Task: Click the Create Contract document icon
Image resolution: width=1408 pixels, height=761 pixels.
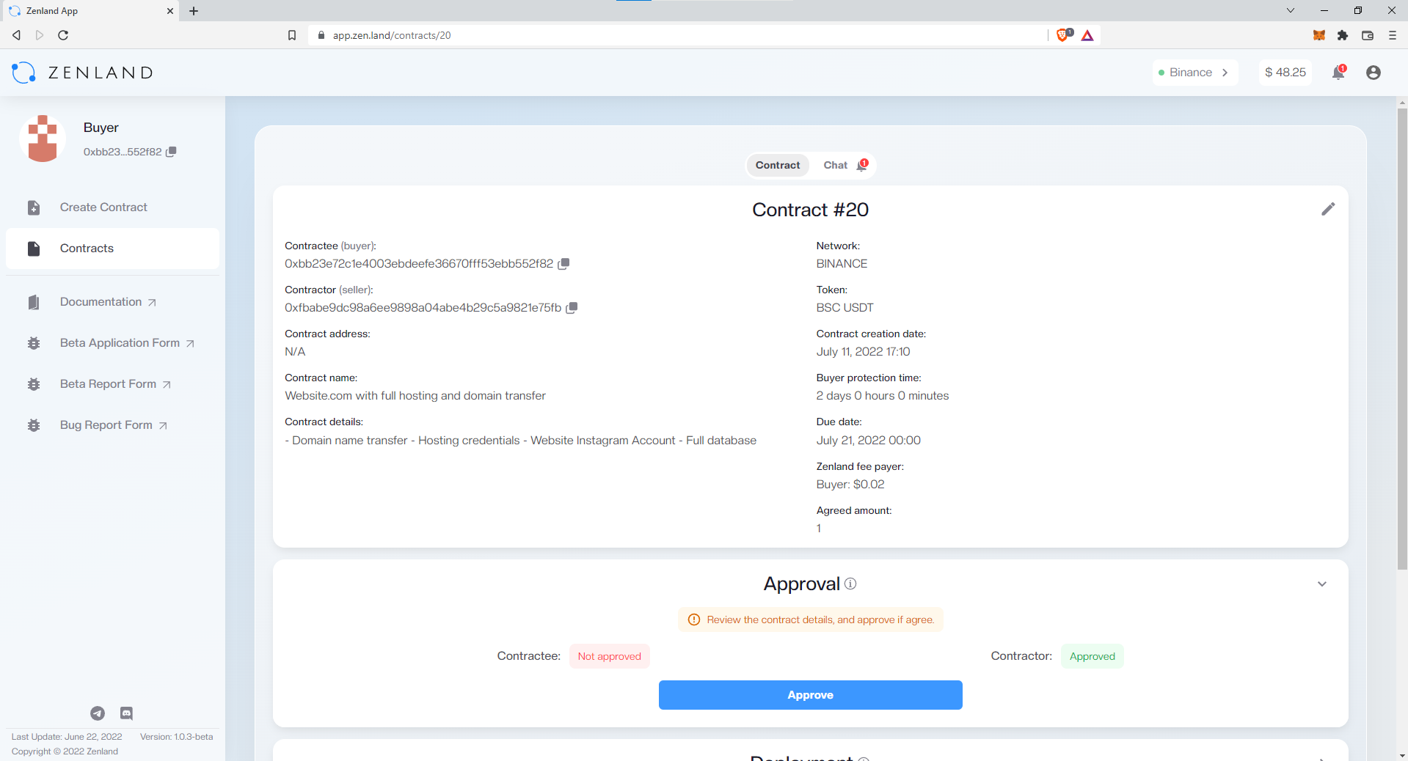Action: coord(34,207)
